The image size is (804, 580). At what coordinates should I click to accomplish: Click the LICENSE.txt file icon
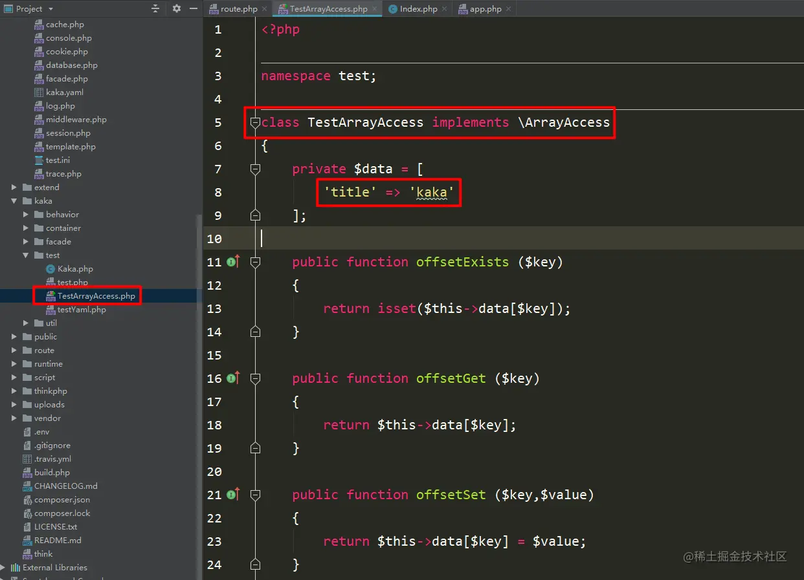[x=27, y=526]
